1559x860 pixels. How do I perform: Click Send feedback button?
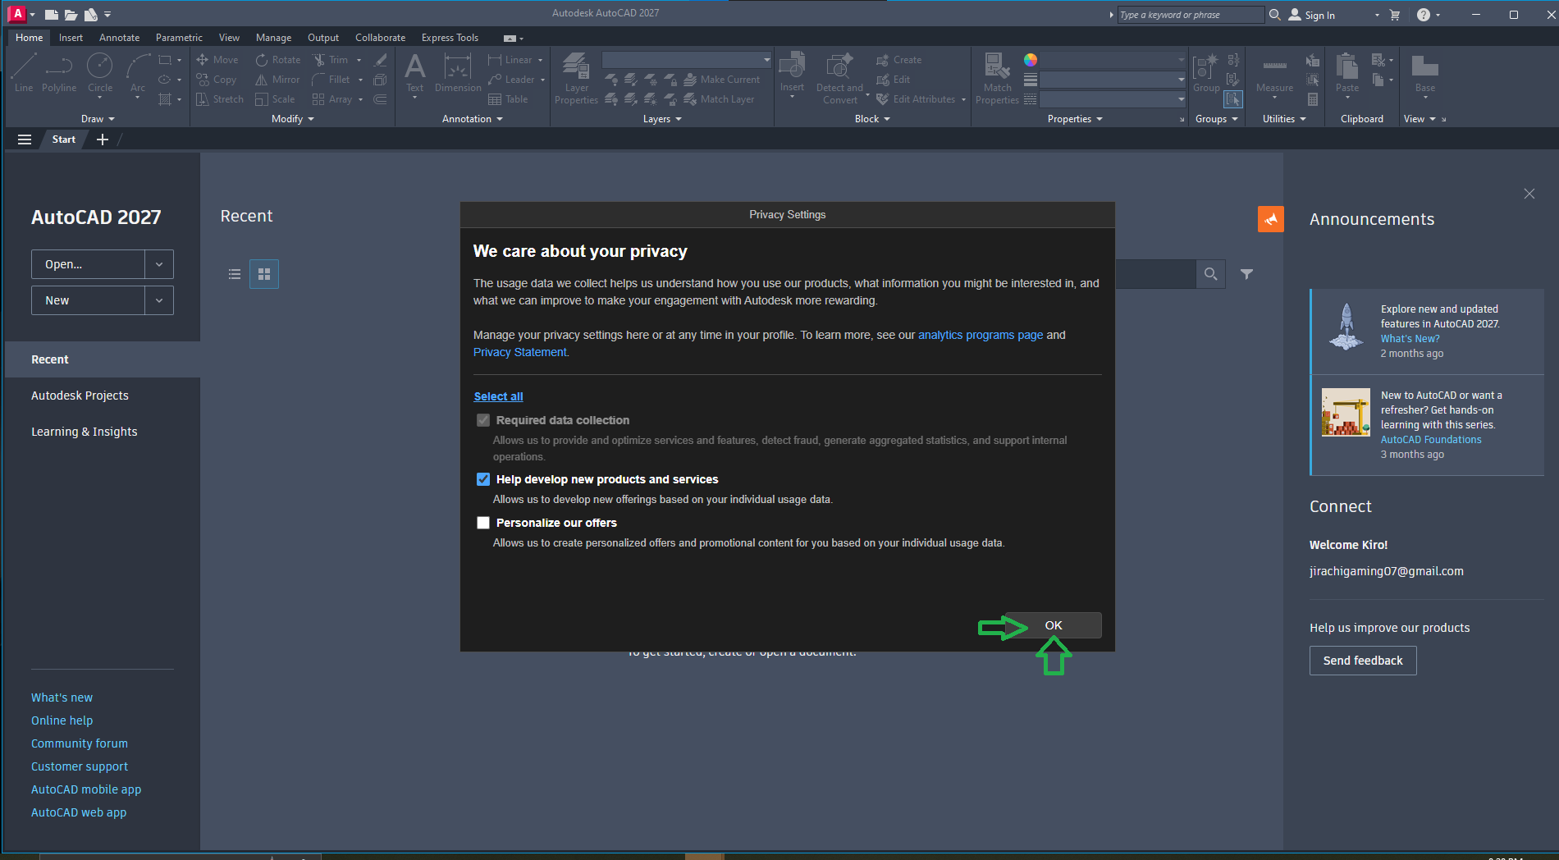tap(1363, 661)
